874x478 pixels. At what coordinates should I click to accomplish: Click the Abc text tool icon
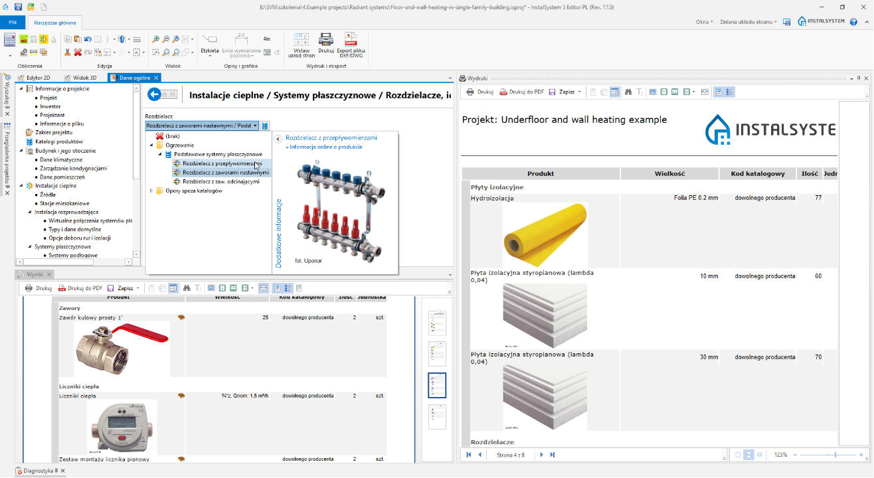pos(267,39)
